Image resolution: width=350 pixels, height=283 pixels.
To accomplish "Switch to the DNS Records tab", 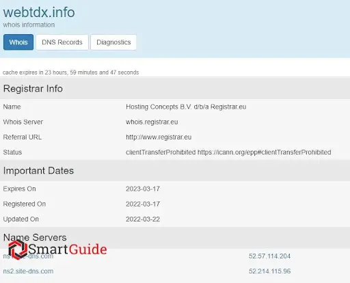I will 62,42.
